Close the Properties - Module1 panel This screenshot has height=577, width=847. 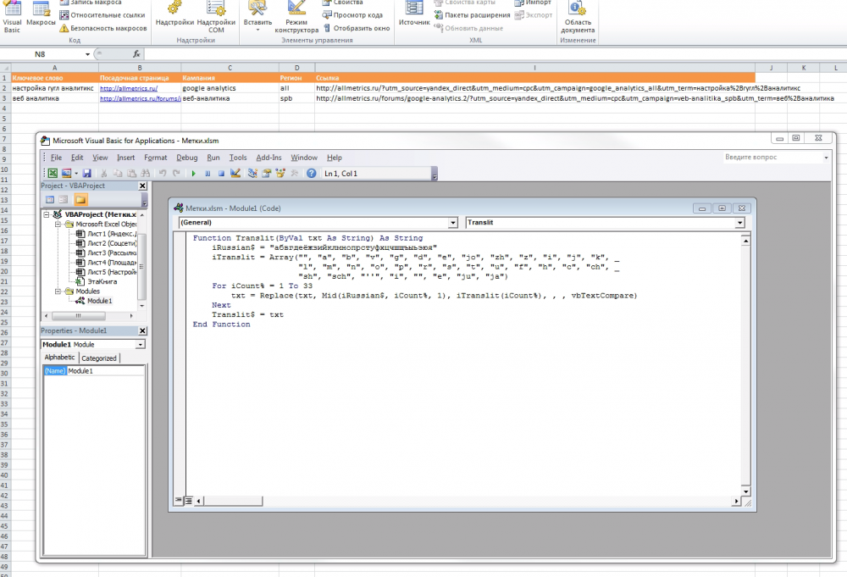coord(142,330)
